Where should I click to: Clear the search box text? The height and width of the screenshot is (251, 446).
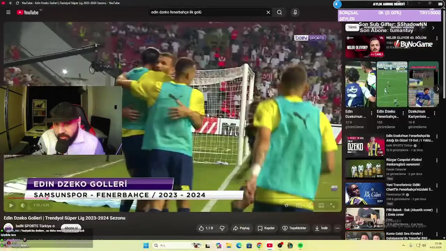[268, 12]
